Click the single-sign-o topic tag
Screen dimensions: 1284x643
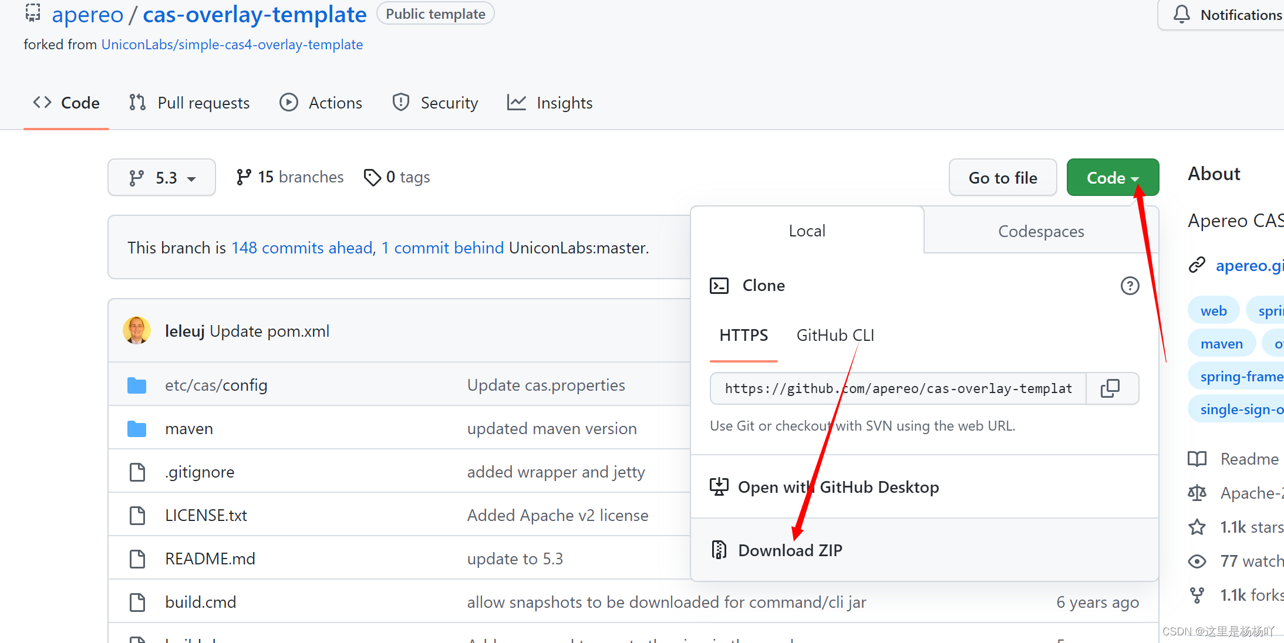coord(1236,410)
